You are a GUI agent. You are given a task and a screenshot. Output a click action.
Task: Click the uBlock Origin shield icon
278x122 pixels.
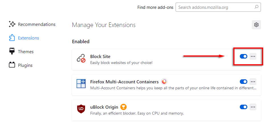pyautogui.click(x=81, y=109)
